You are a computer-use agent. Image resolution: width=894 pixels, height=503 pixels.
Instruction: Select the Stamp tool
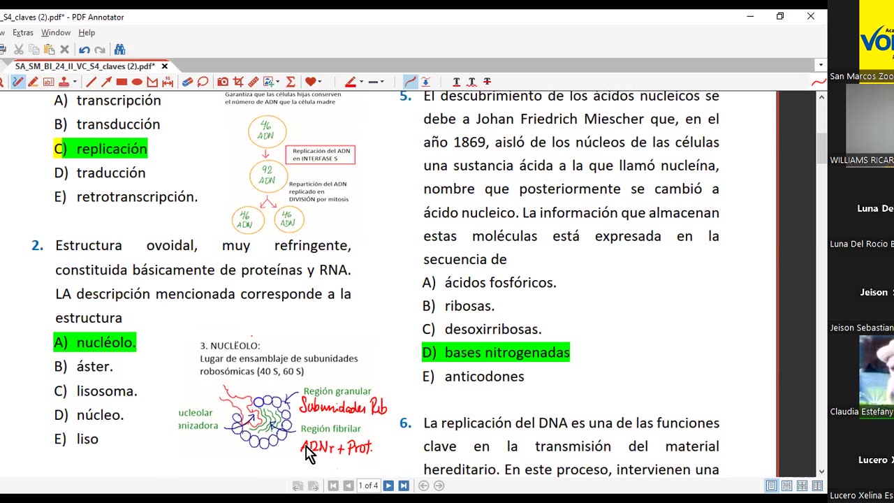point(64,82)
